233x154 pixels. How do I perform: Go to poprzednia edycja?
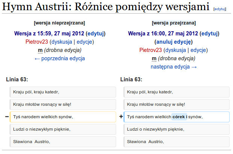[x=59, y=58]
